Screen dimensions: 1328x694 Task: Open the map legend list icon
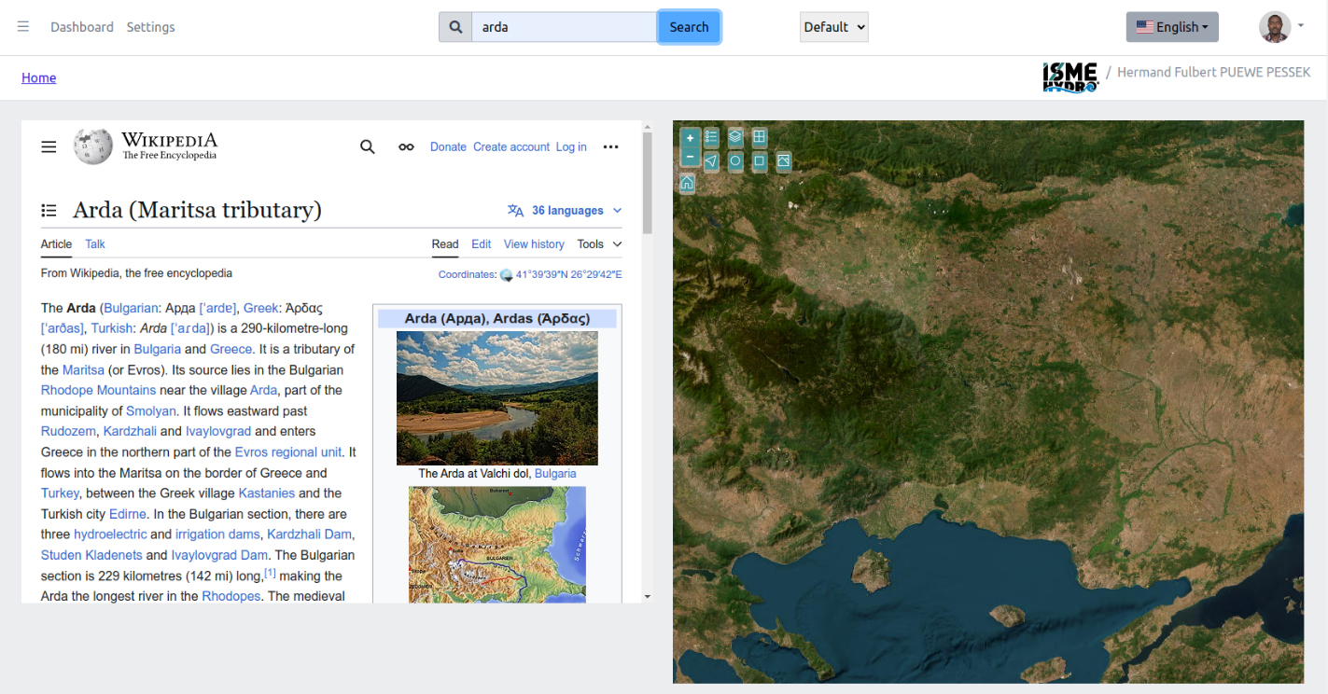tap(711, 137)
